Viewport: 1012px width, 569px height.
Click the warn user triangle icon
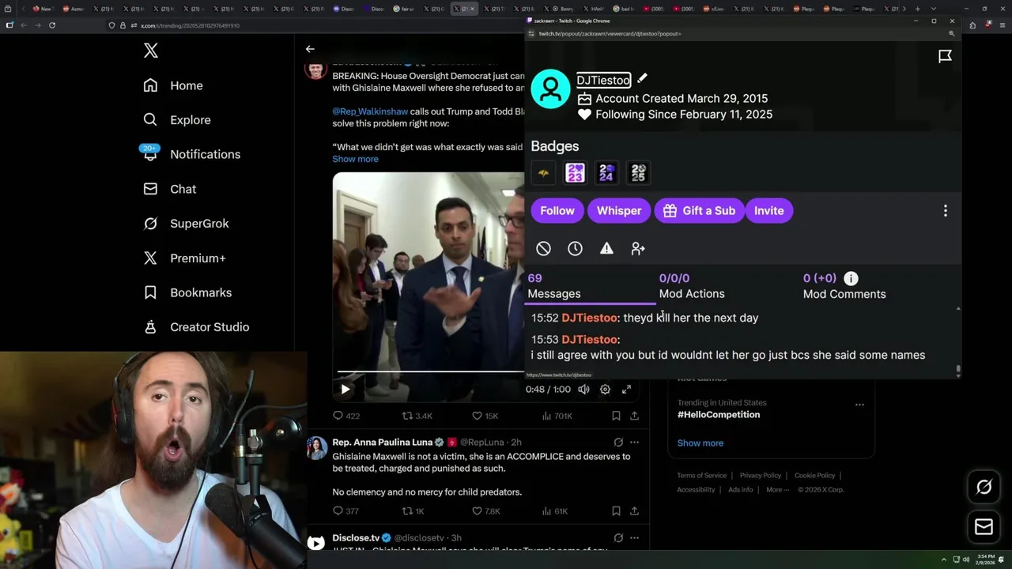tap(606, 249)
